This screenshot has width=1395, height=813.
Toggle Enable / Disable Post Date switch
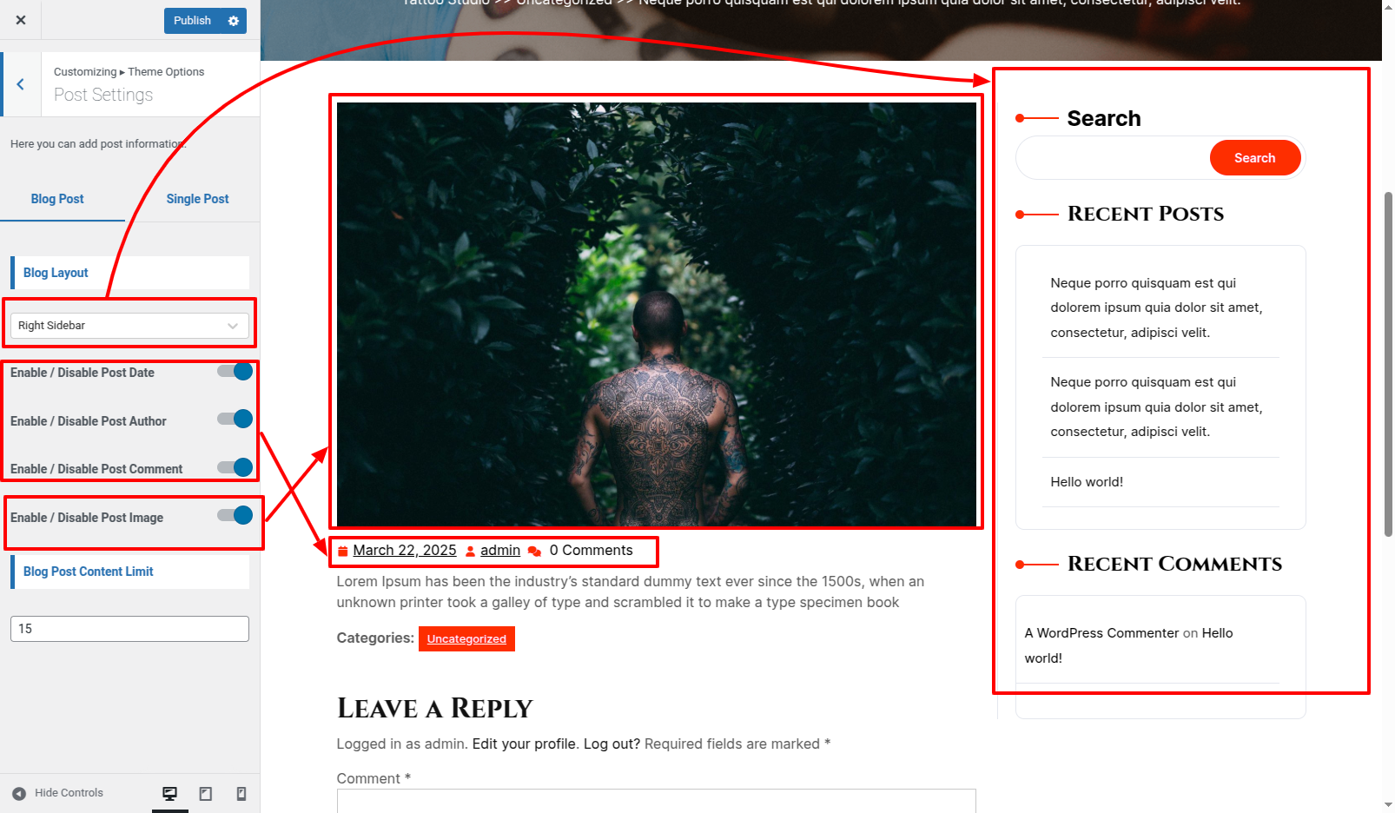click(235, 372)
